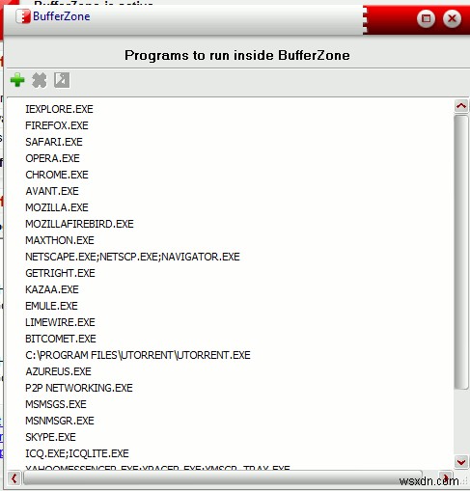Select AZUREUS.EXE entry
Viewport: 470px width, 491px height.
pos(58,371)
